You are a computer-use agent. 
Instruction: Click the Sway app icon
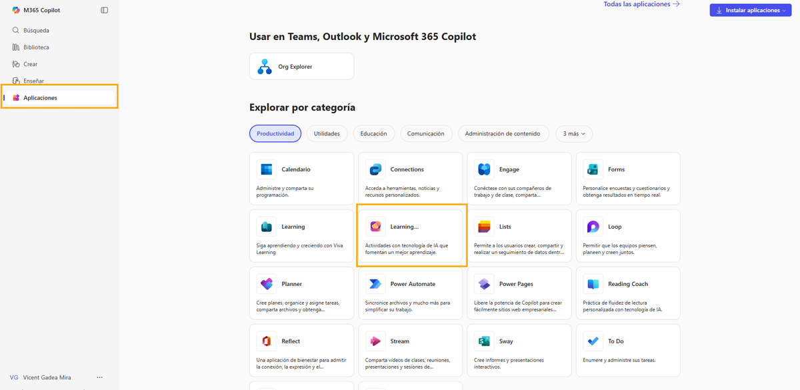484,341
